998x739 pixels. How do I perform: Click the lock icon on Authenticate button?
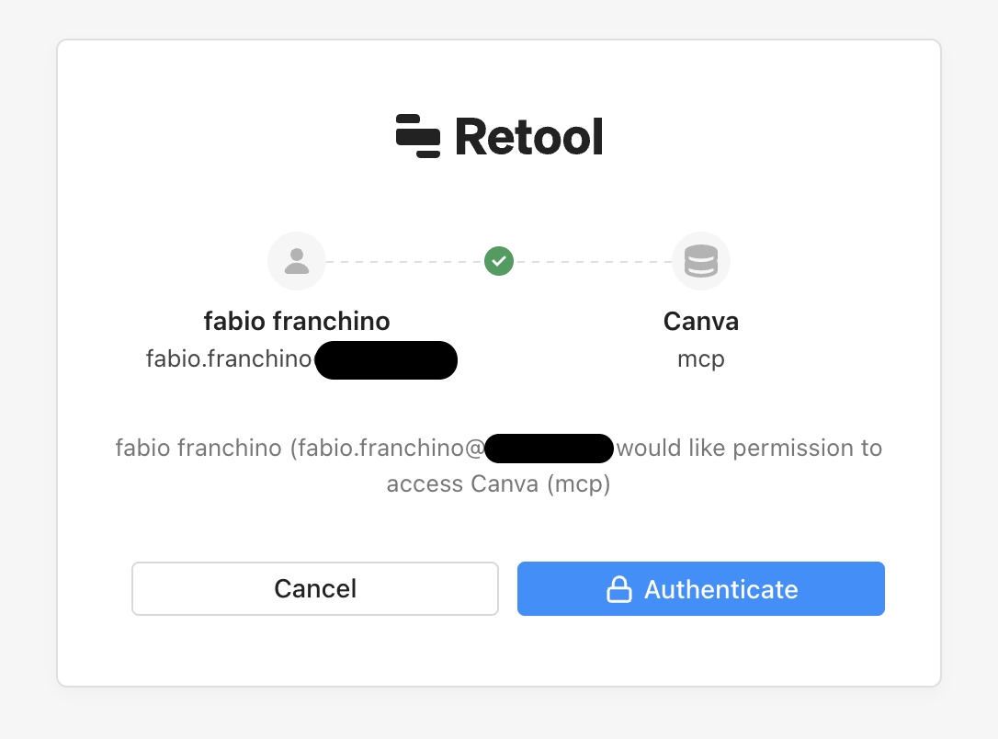click(619, 589)
